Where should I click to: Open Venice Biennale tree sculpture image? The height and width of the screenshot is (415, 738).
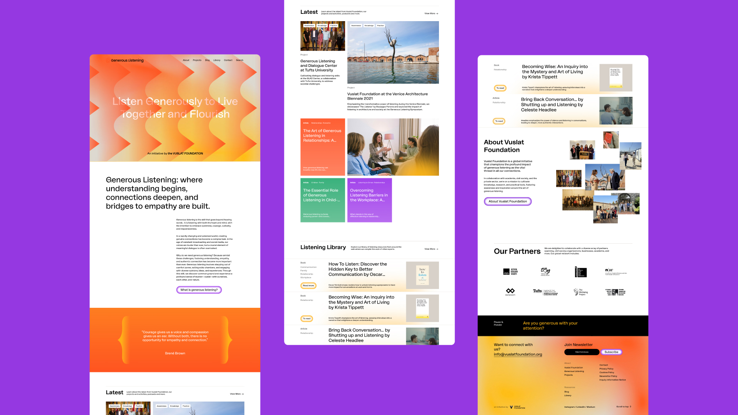pos(393,52)
